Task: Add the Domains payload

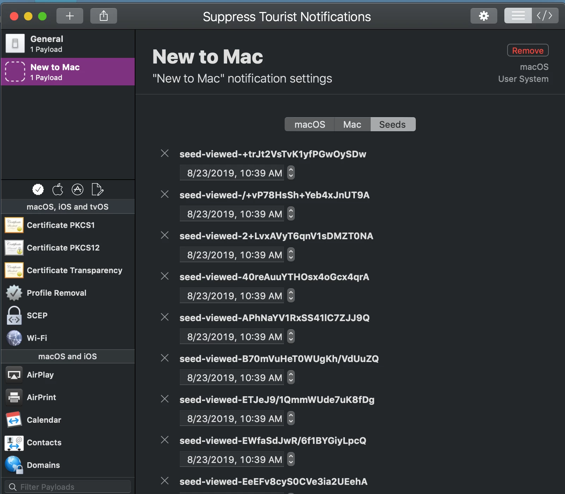Action: [x=68, y=465]
